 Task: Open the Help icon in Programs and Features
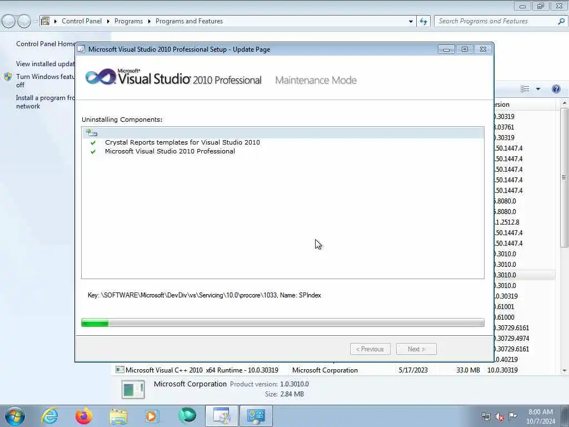coord(556,89)
